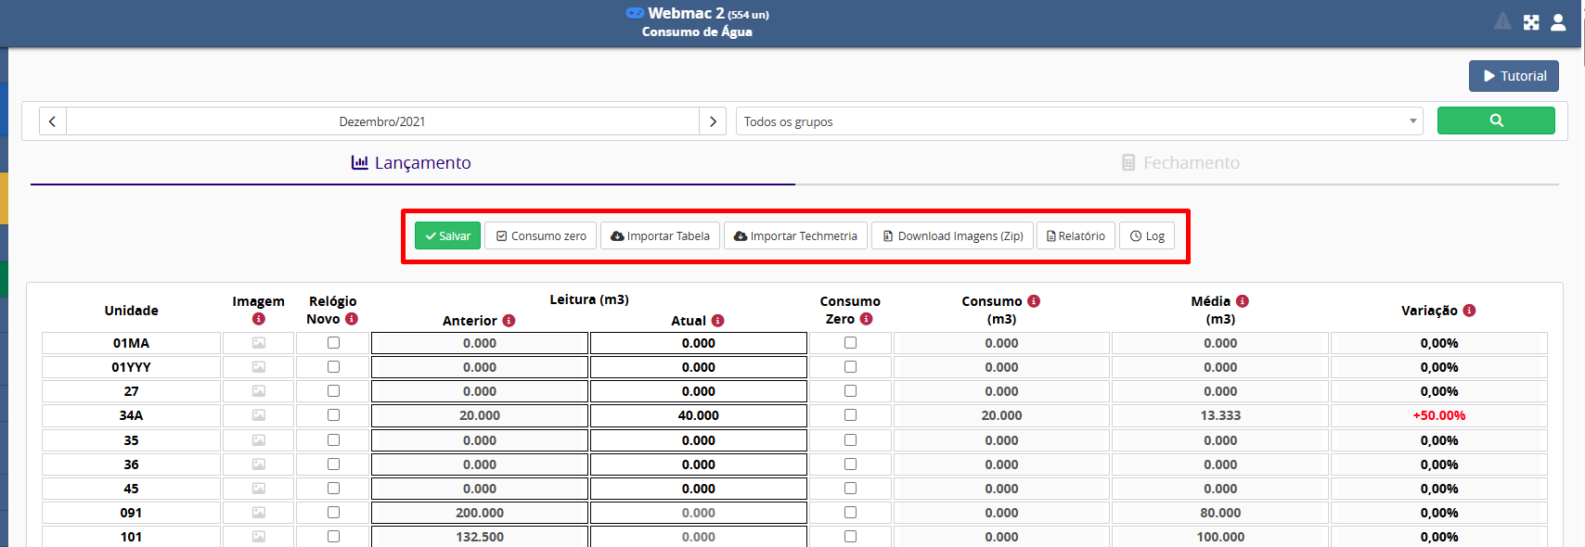
Task: Click the Variação info icon
Action: [1469, 311]
